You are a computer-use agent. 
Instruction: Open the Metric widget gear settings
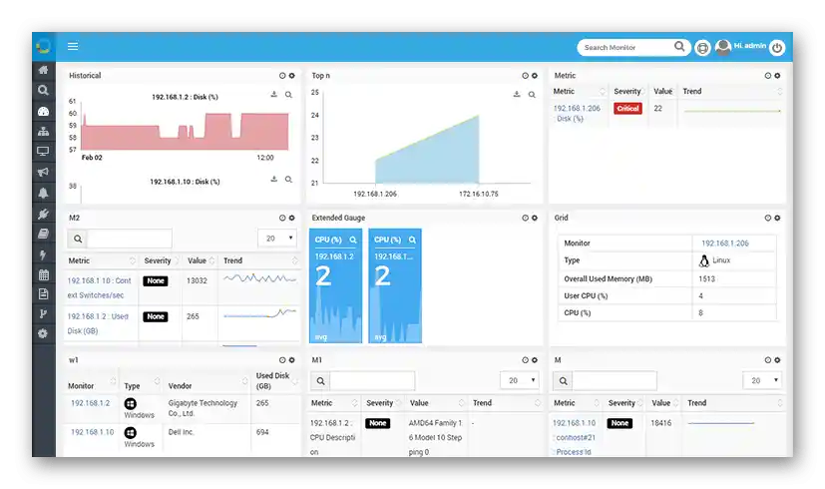tap(777, 76)
